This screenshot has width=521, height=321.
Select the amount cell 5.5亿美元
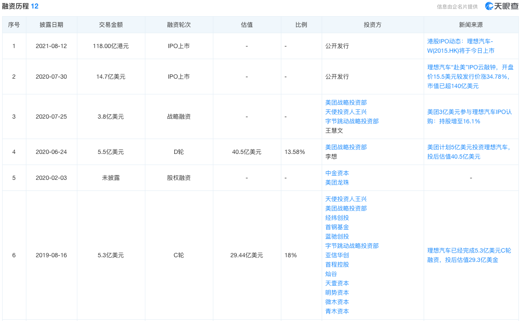coord(111,152)
